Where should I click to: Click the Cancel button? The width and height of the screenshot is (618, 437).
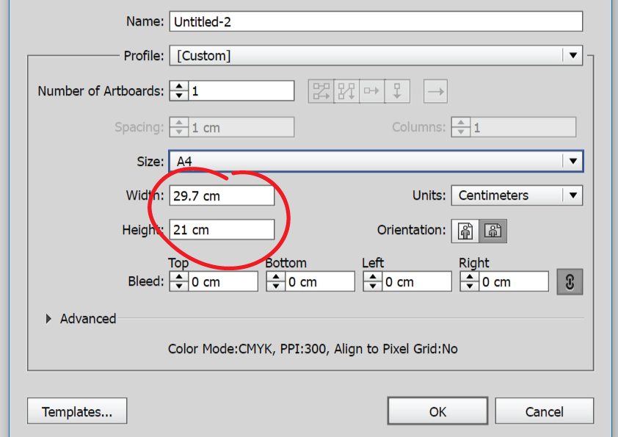click(x=545, y=412)
